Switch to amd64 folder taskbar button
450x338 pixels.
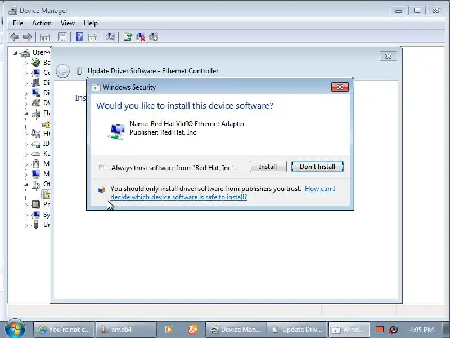click(126, 330)
